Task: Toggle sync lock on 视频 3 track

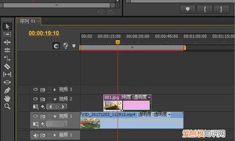Action: (x=43, y=90)
